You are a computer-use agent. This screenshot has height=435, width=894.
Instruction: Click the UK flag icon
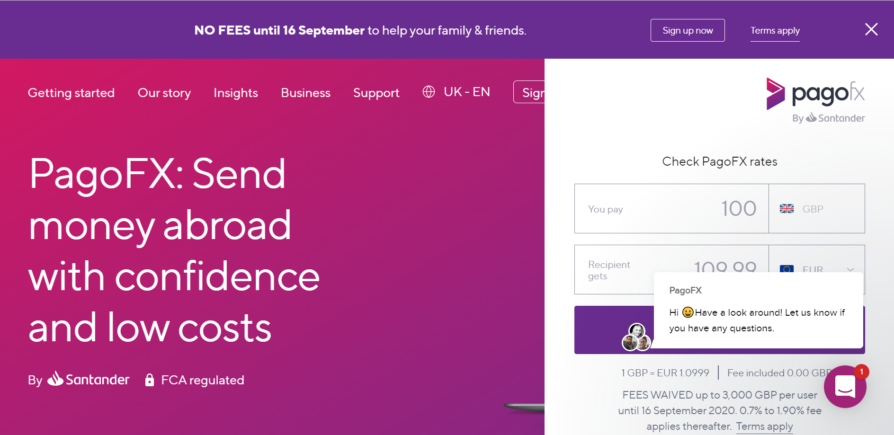(x=787, y=209)
